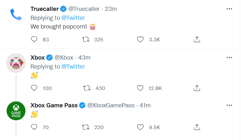Open more options for Xbox tweet
Viewport: 241px width, 140px height.
pyautogui.click(x=229, y=57)
